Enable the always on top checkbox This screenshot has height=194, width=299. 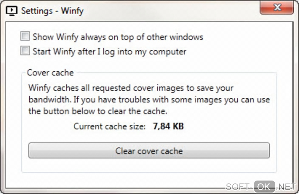coord(25,37)
